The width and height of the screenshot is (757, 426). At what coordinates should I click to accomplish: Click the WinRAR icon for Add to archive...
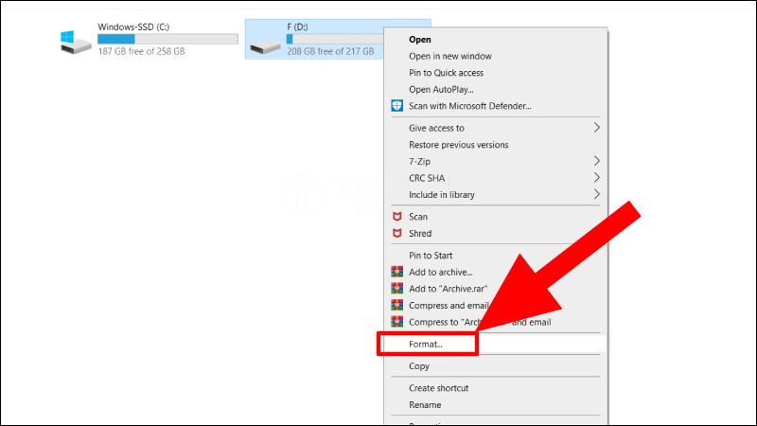click(x=397, y=273)
